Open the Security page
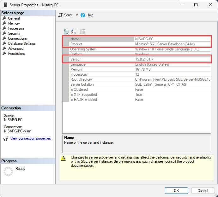The height and width of the screenshot is (197, 218). click(x=14, y=33)
